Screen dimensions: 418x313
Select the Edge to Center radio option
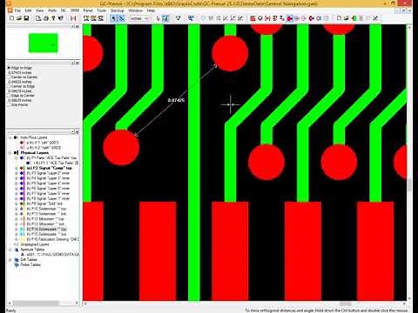[x=9, y=96]
